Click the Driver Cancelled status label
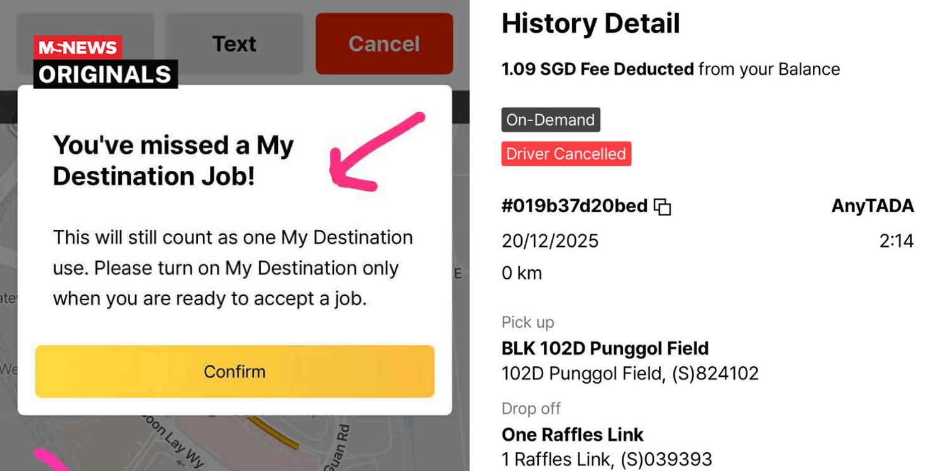 pyautogui.click(x=566, y=154)
